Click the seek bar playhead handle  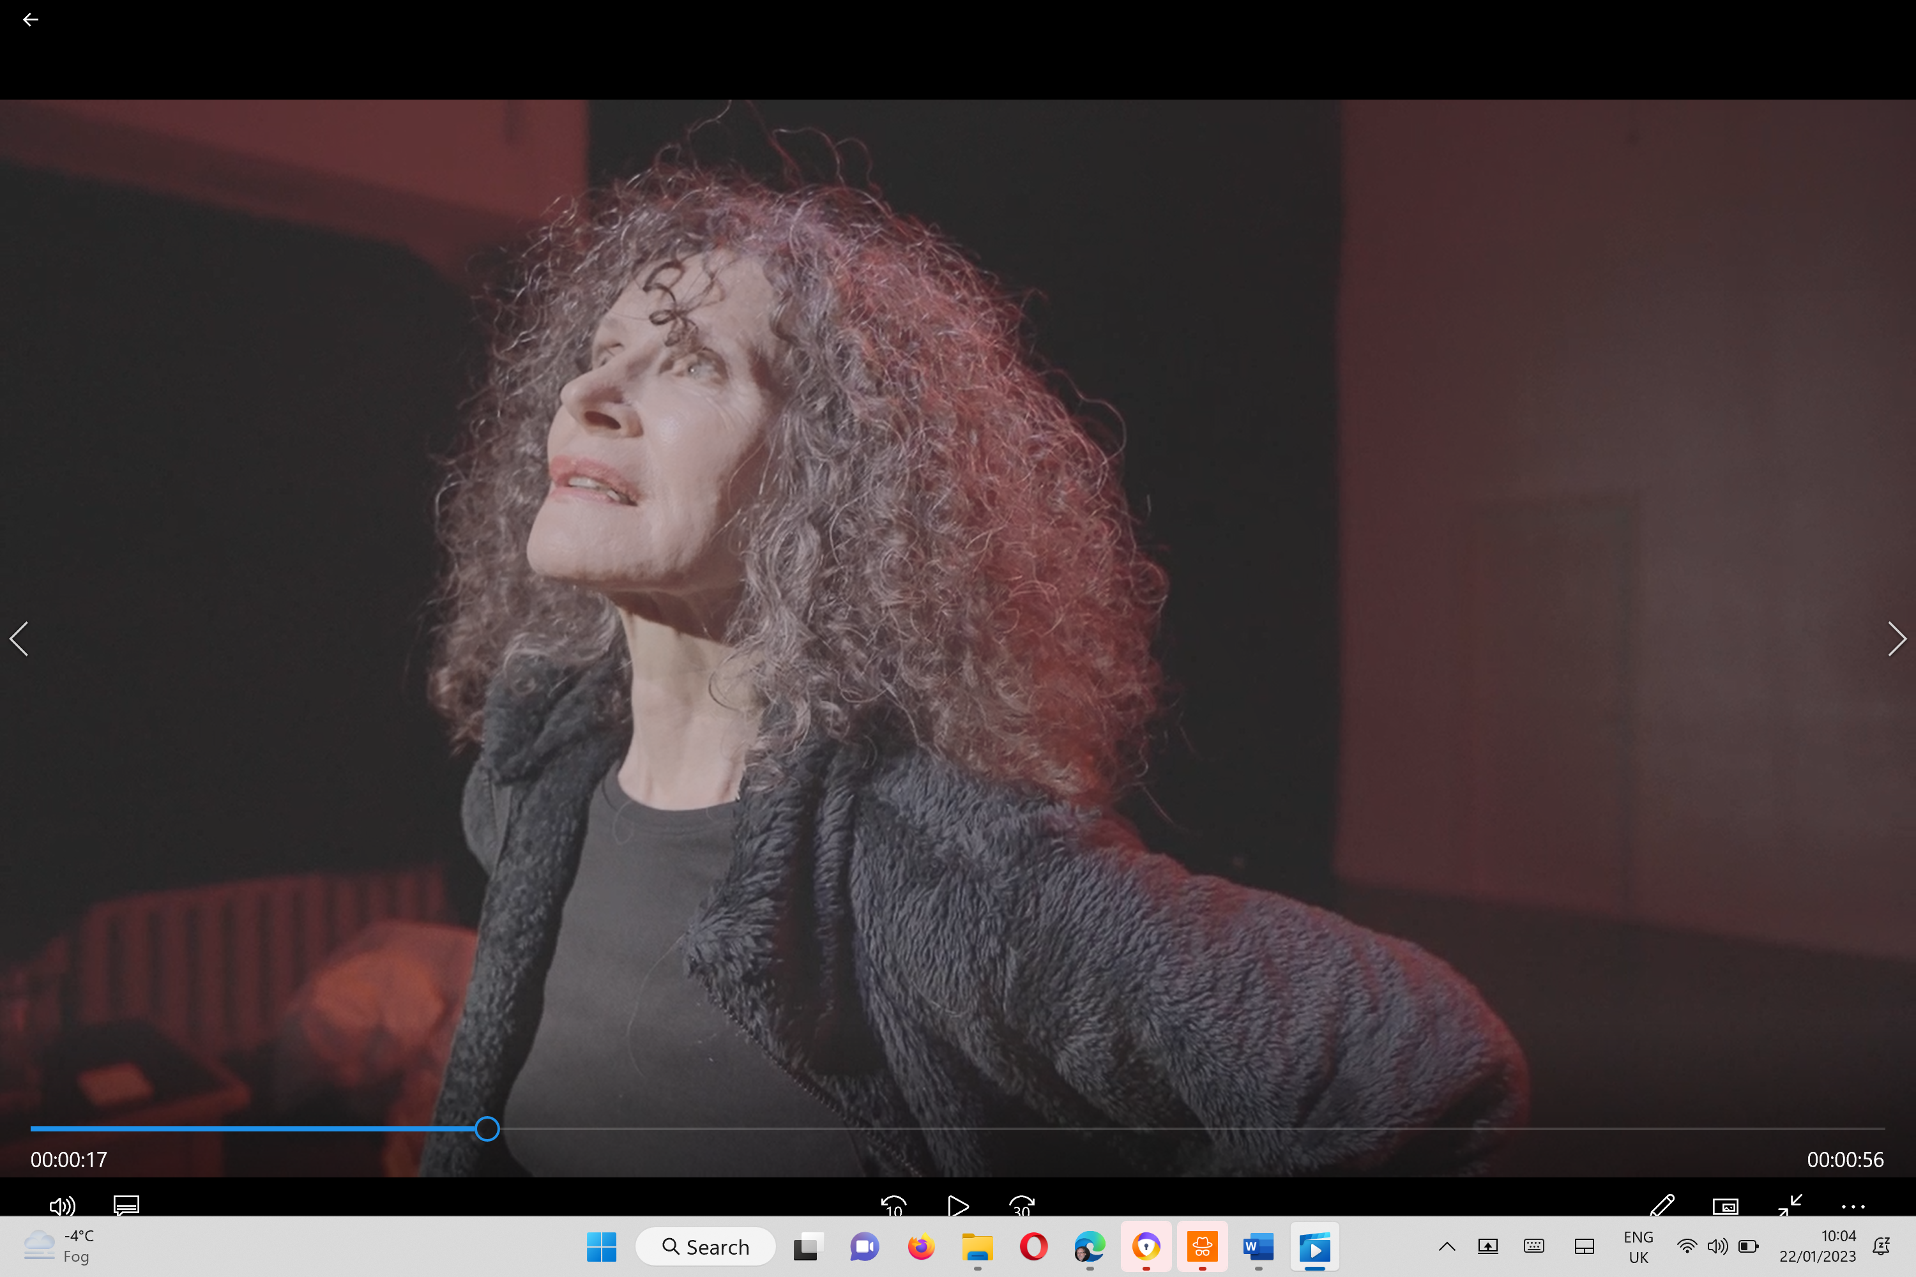click(487, 1129)
